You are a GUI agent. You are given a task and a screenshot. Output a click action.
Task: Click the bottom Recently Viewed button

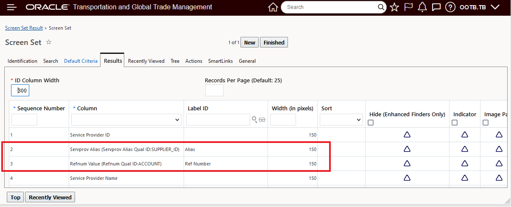pyautogui.click(x=50, y=197)
